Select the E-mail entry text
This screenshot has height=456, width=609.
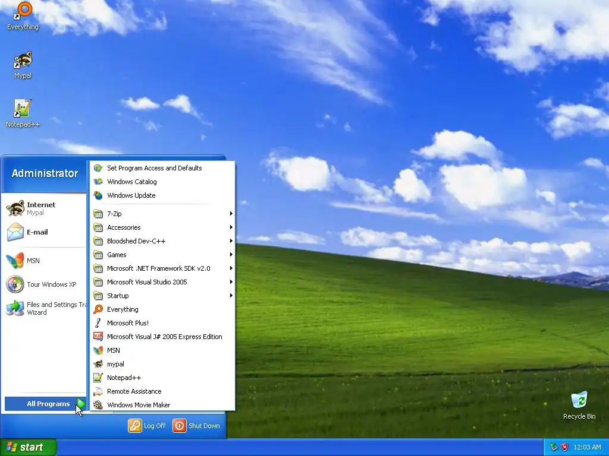coord(37,232)
